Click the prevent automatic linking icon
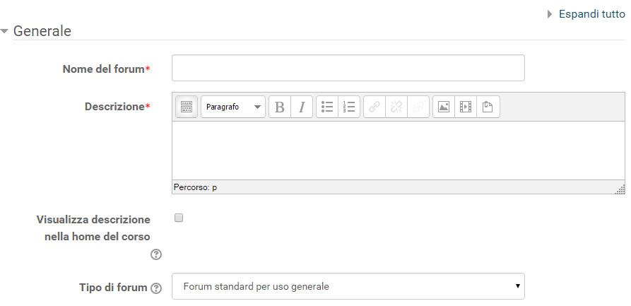 [418, 107]
